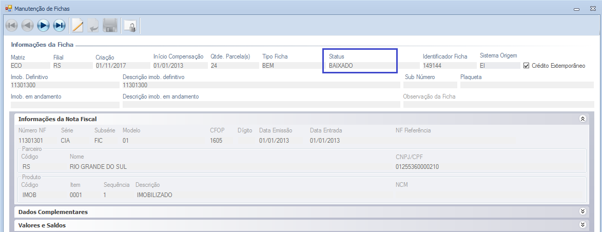602x232 pixels.
Task: Click the edit pencil icon
Action: (77, 26)
